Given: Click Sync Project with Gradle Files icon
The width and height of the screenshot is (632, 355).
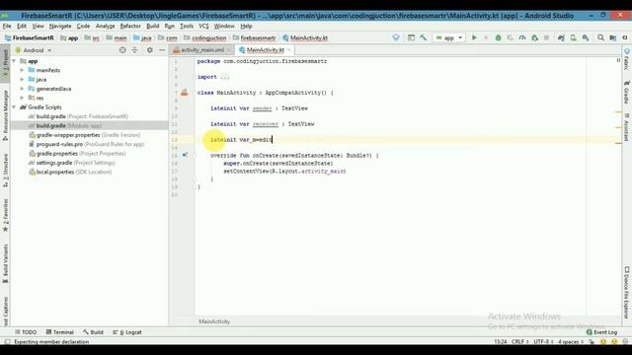Looking at the screenshot, I should point(561,37).
